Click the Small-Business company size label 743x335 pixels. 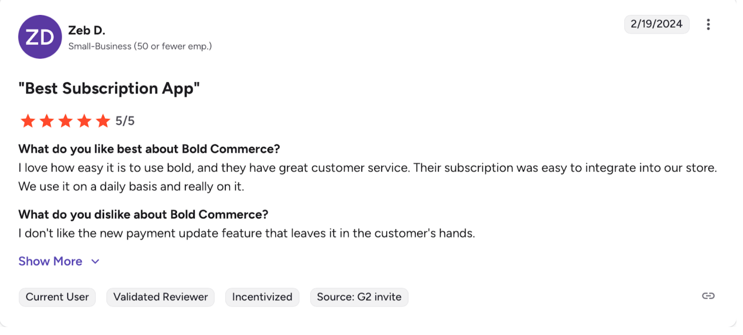[140, 46]
